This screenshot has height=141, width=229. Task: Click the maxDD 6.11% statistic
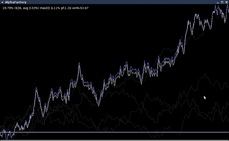50,8
